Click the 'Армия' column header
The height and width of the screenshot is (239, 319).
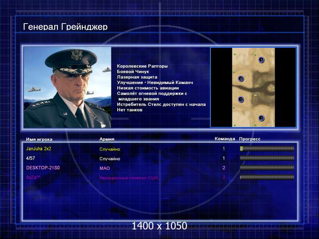[107, 139]
